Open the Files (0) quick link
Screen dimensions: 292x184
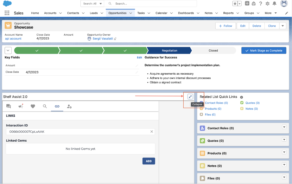click(210, 114)
